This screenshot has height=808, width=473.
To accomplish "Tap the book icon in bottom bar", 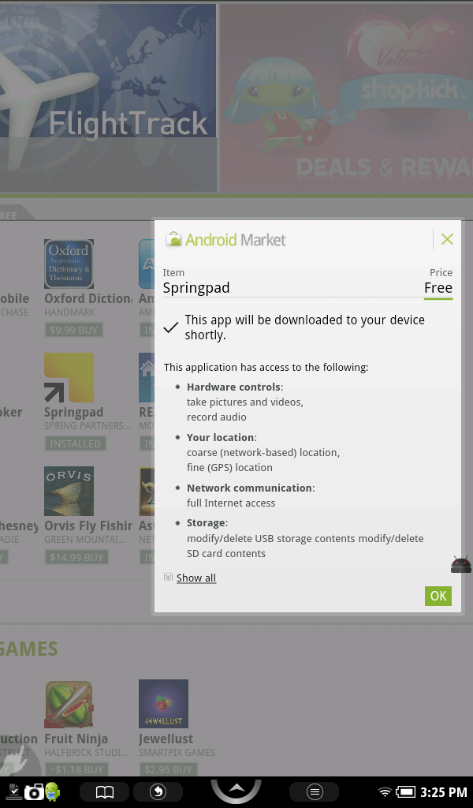I will pos(105,792).
